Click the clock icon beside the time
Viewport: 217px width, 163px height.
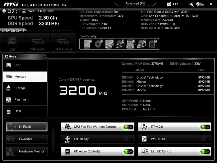pos(4,11)
